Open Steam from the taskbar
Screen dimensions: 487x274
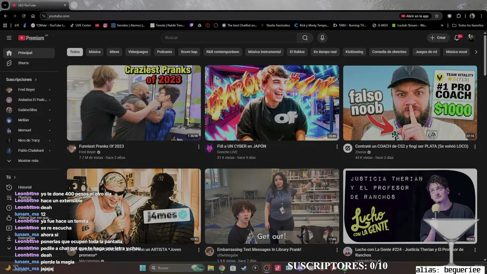pyautogui.click(x=244, y=268)
